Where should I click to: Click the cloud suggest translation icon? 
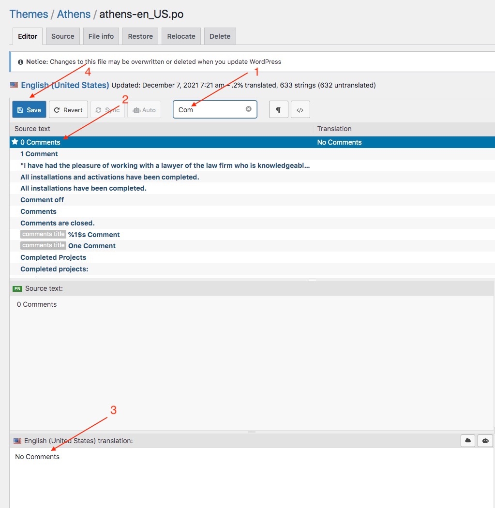click(468, 441)
